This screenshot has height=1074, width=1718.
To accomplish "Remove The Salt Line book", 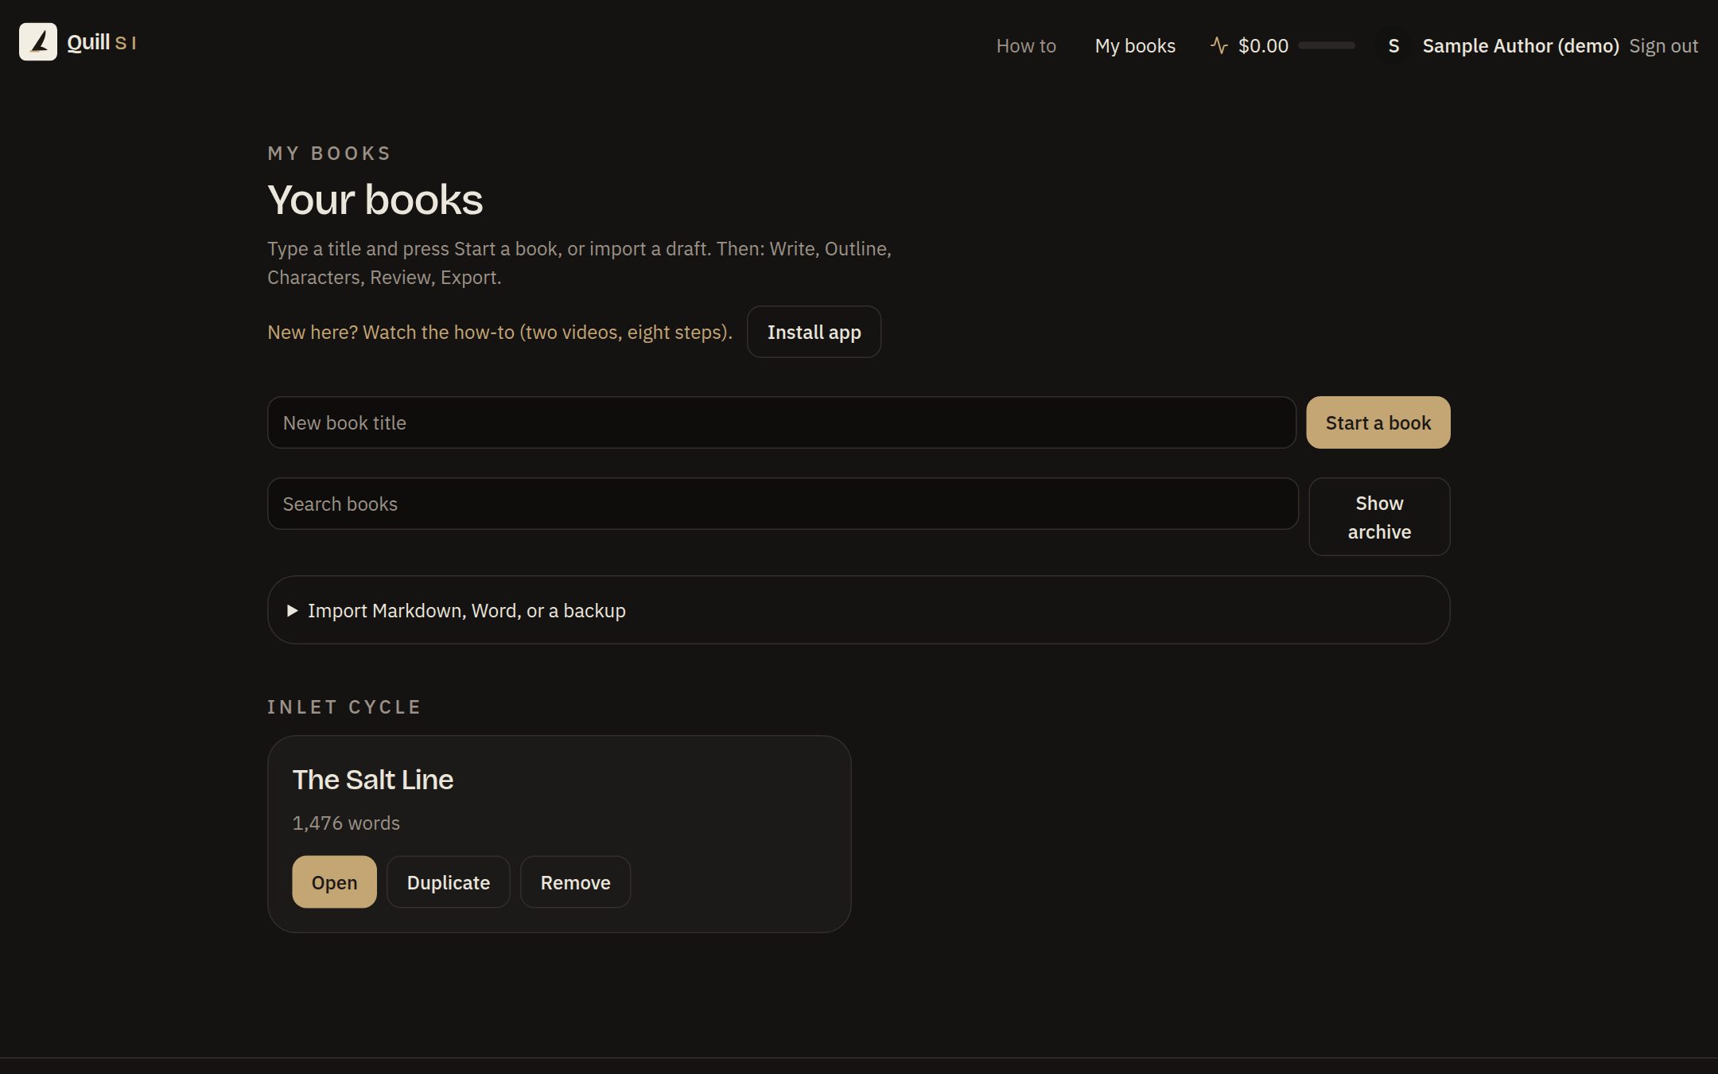I will [575, 882].
